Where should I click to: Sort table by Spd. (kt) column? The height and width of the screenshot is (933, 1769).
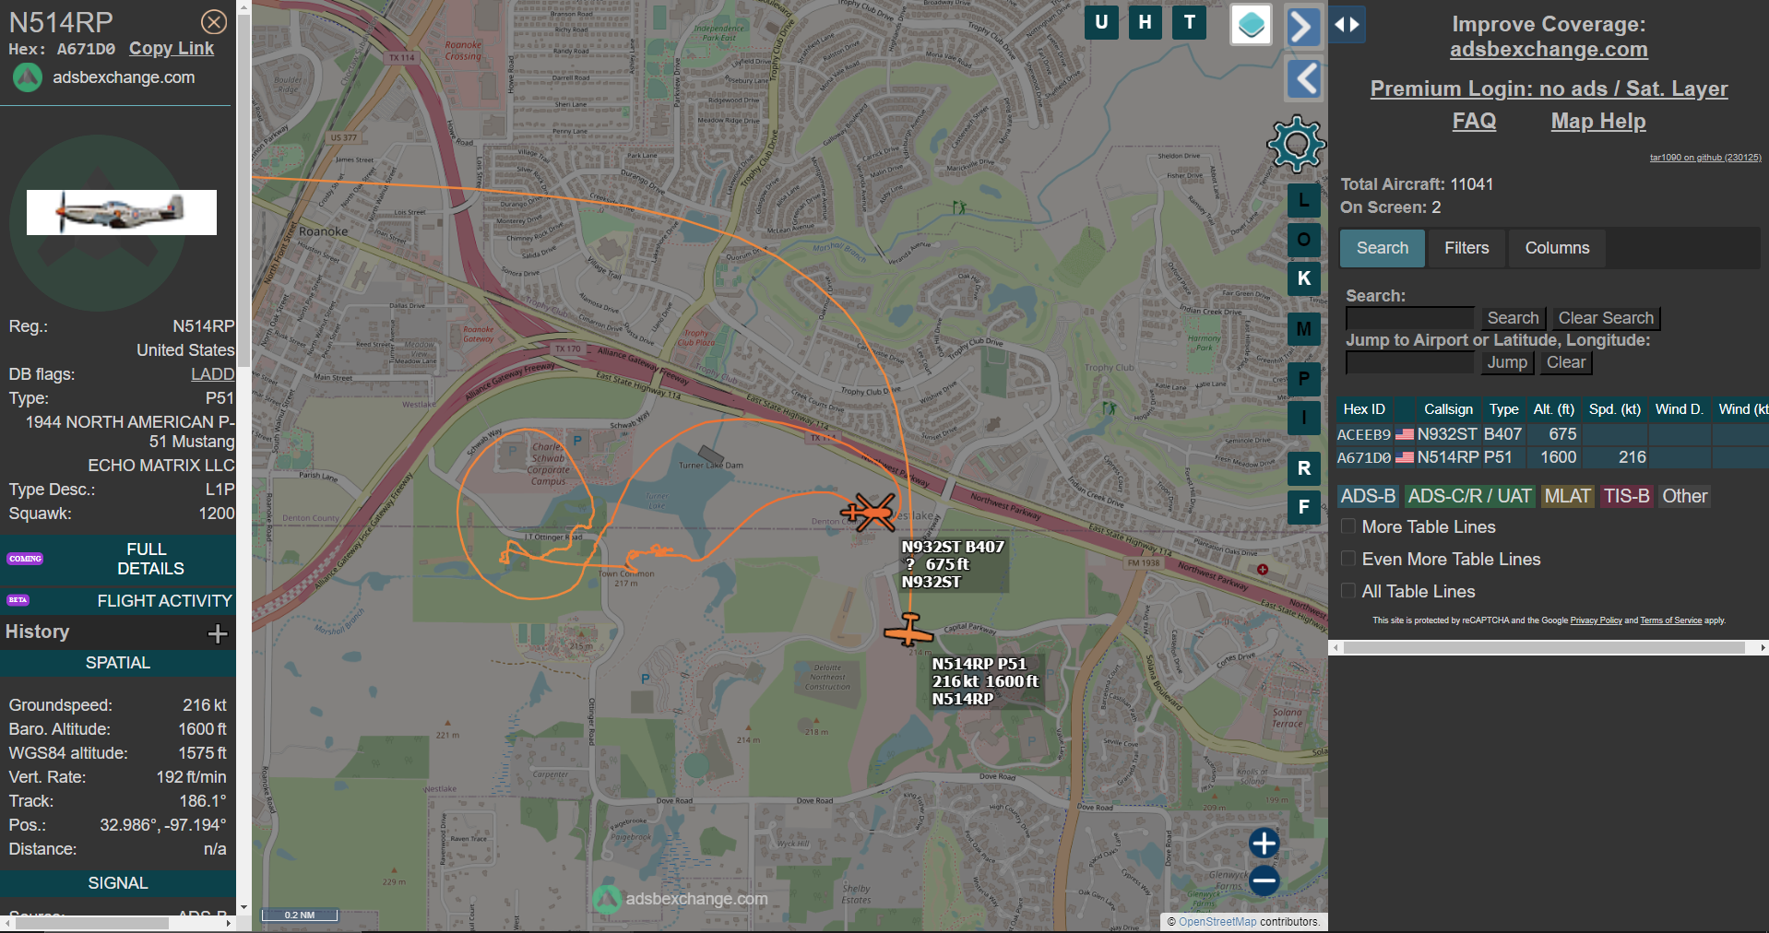coord(1615,409)
